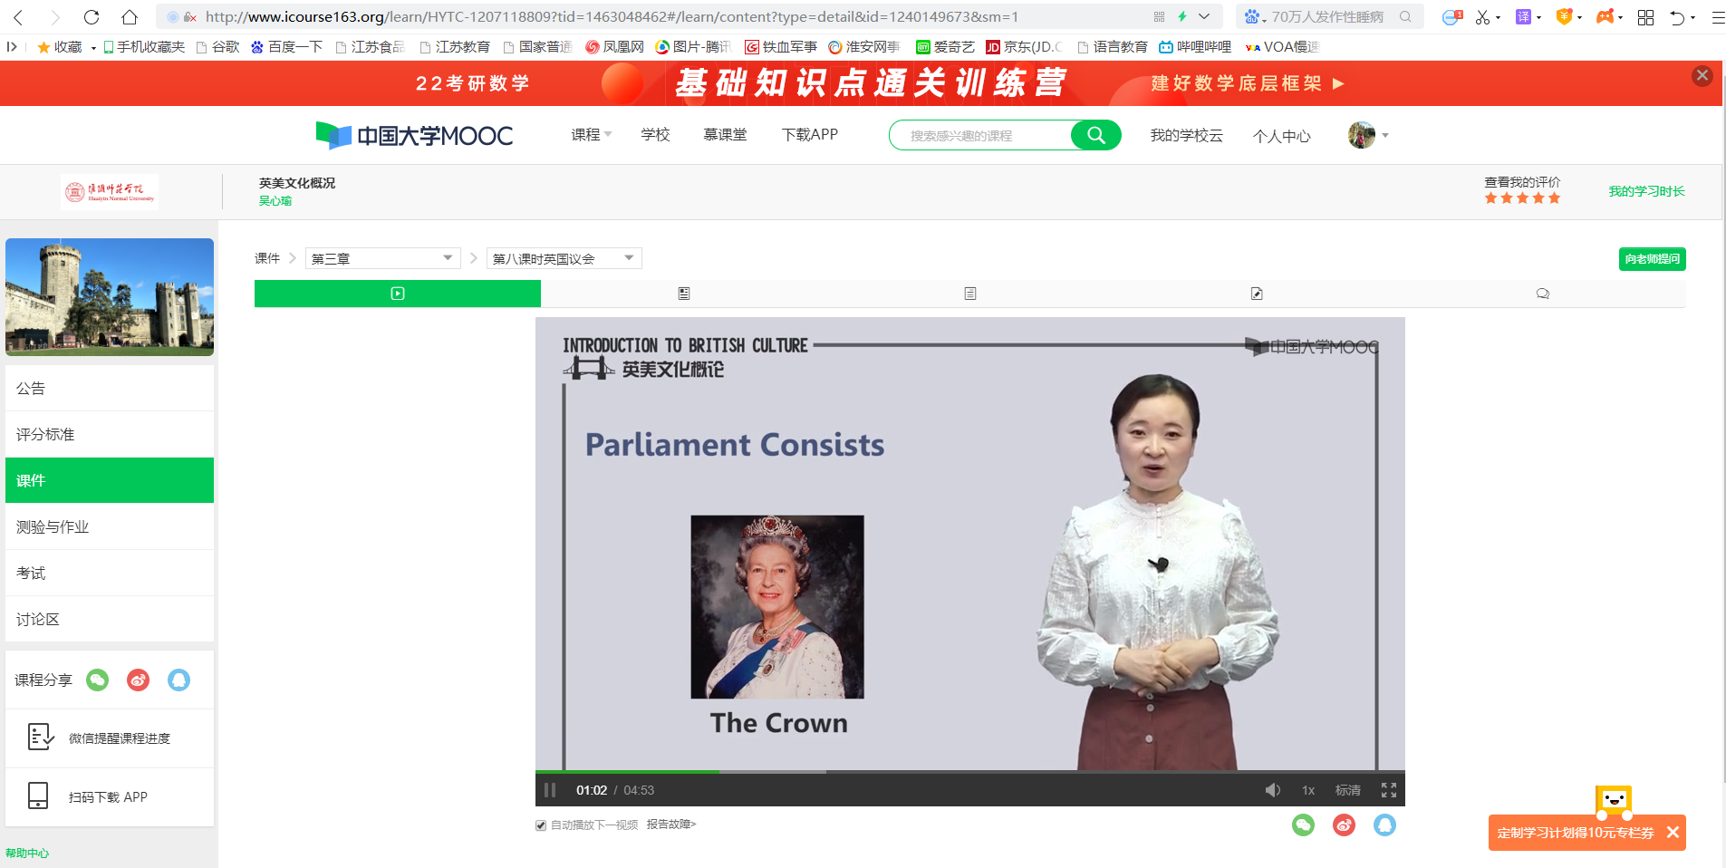Screen dimensions: 1726x868
Task: Click the 向老师提问 button
Action: (x=1652, y=259)
